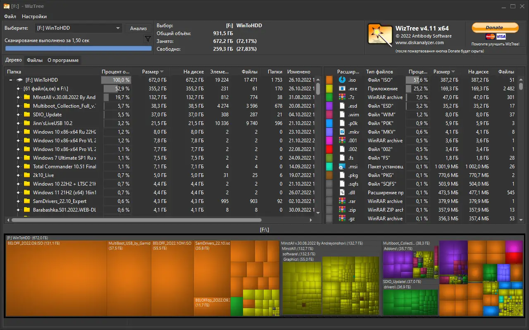Click the filter funnel icon beside Анализ
Screen dimensions: 529x330
(x=148, y=39)
